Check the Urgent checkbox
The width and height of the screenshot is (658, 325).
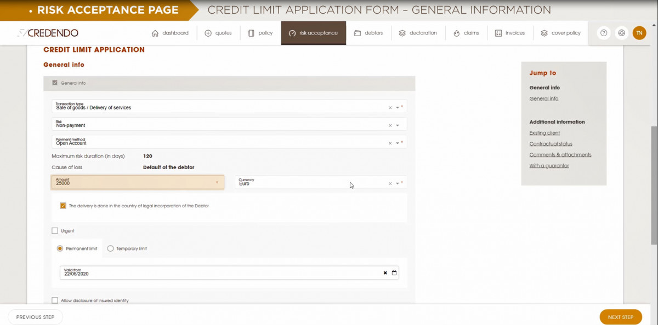pos(54,231)
